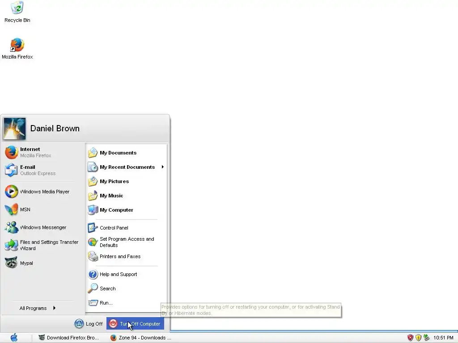Open My Pictures folder
This screenshot has height=343, width=458.
(x=127, y=181)
